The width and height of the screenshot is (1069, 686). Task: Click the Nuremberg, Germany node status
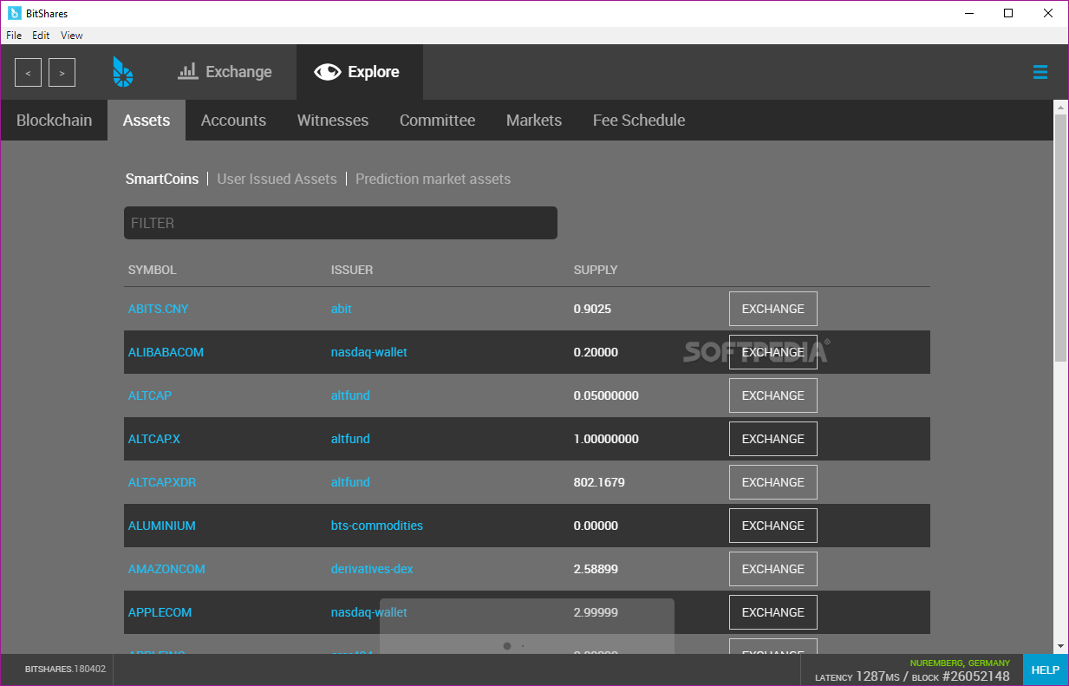960,663
